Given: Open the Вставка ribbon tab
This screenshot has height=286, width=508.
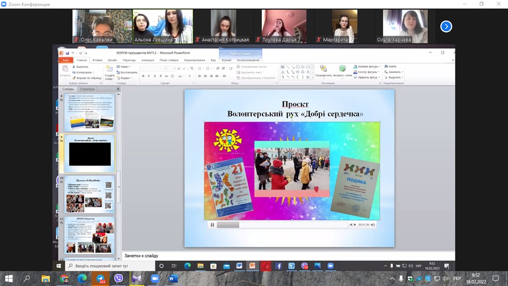Looking at the screenshot, I should coord(98,60).
